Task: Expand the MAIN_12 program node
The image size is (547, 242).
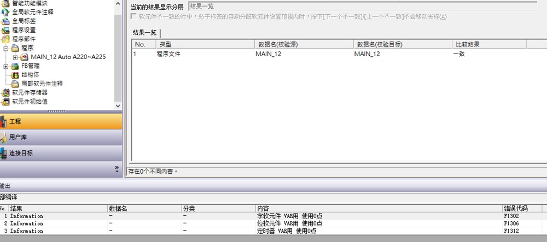Action: pyautogui.click(x=14, y=57)
